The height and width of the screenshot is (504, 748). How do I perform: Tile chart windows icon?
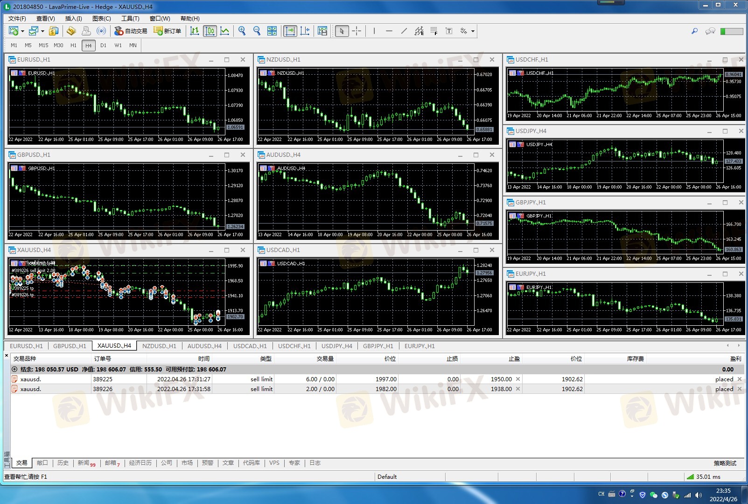tap(272, 31)
